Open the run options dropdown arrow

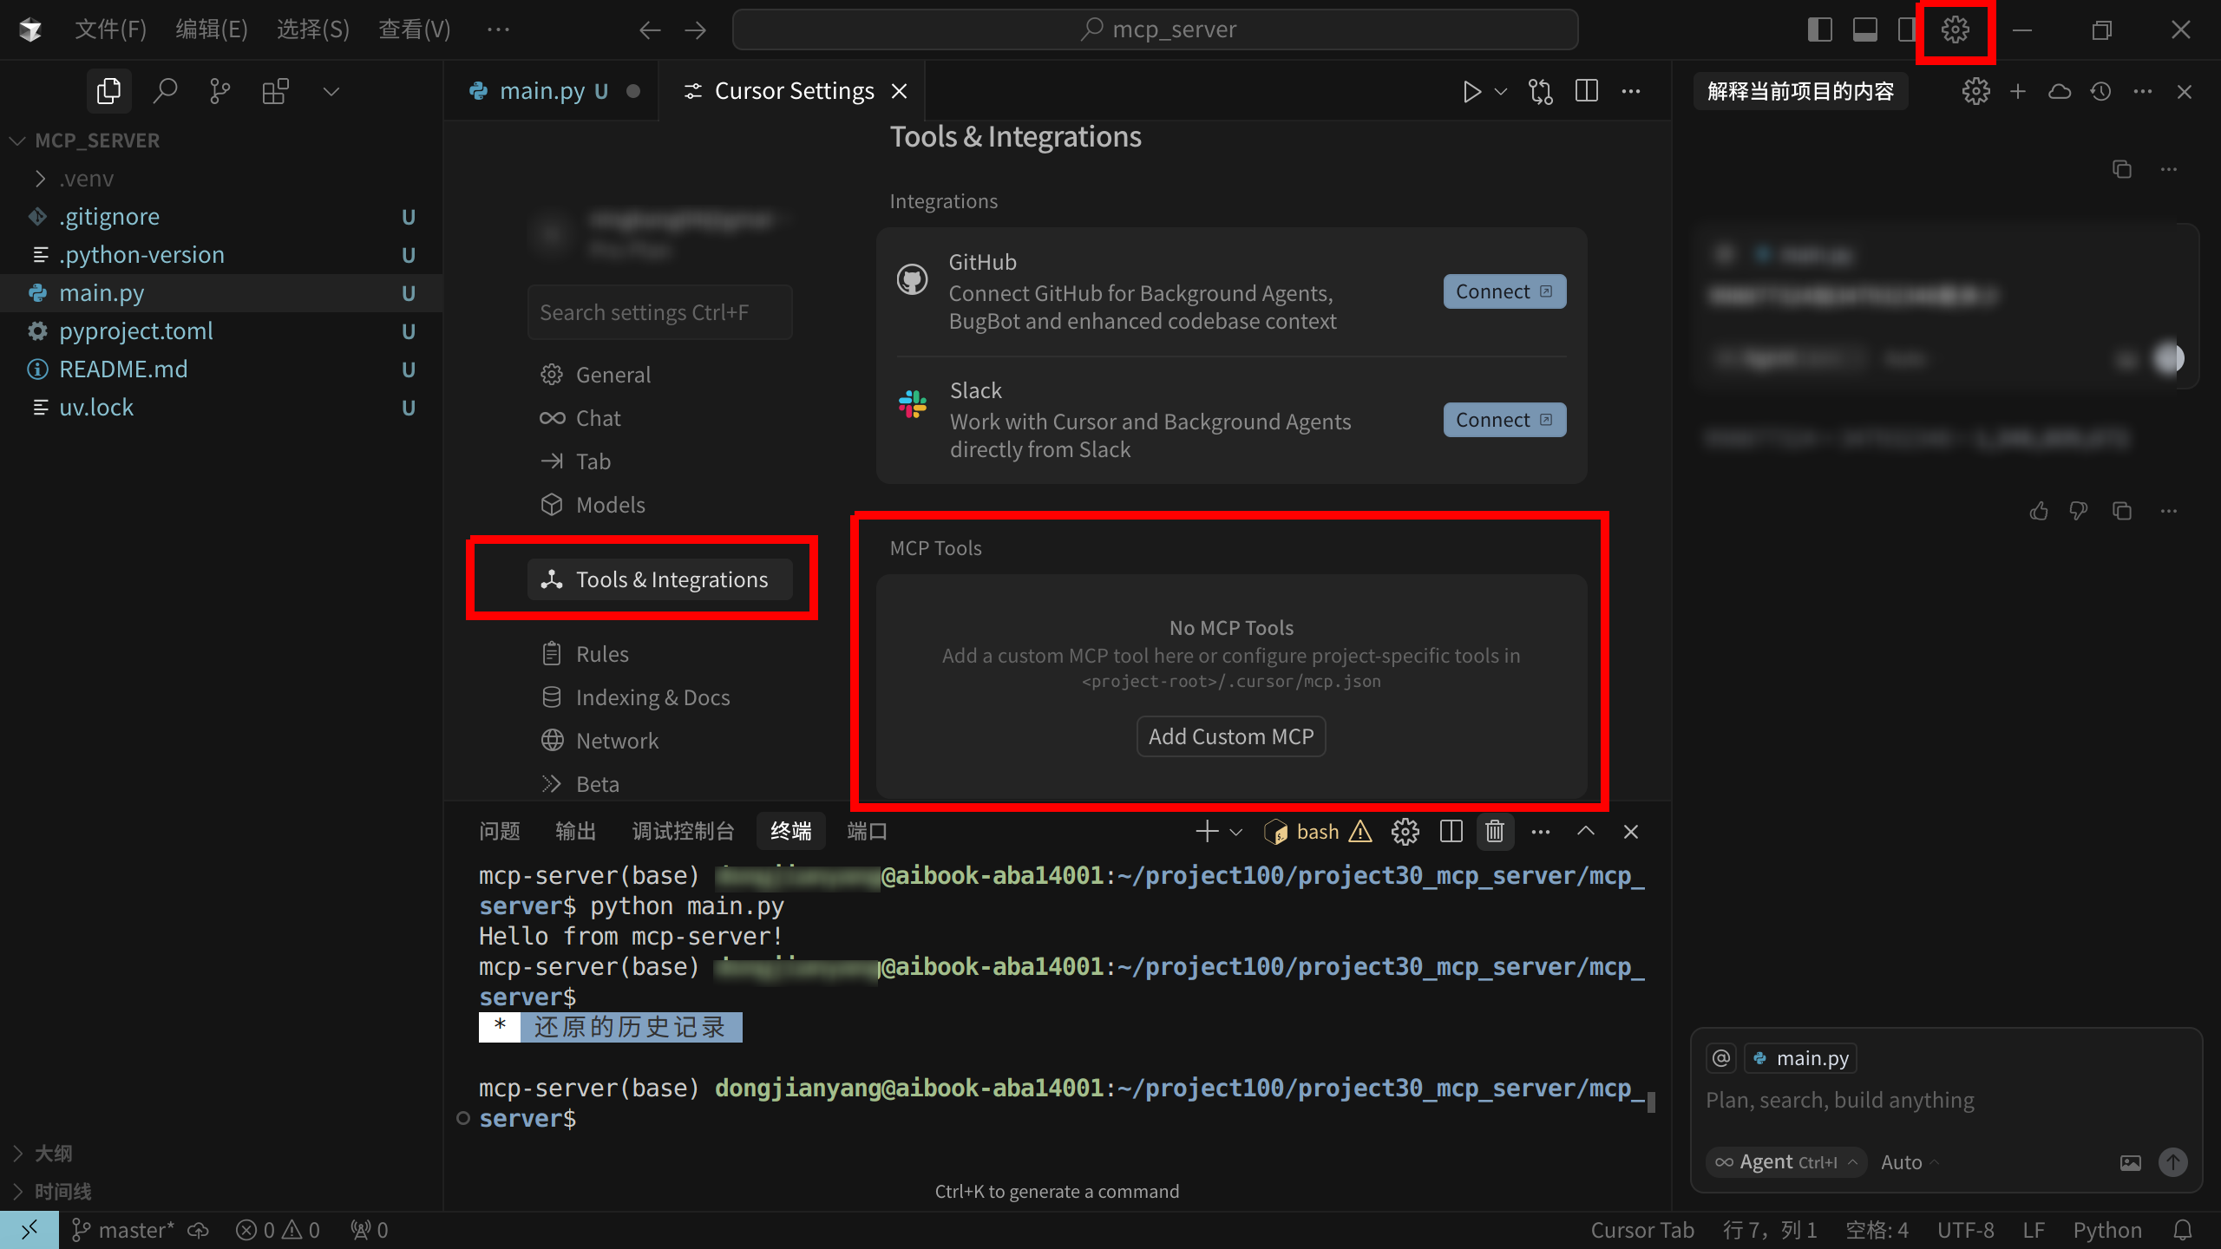(x=1501, y=91)
